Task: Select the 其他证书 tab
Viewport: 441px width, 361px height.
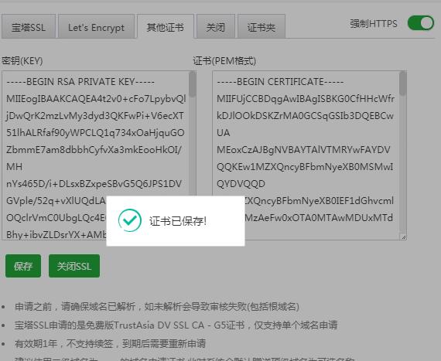Action: pos(166,27)
